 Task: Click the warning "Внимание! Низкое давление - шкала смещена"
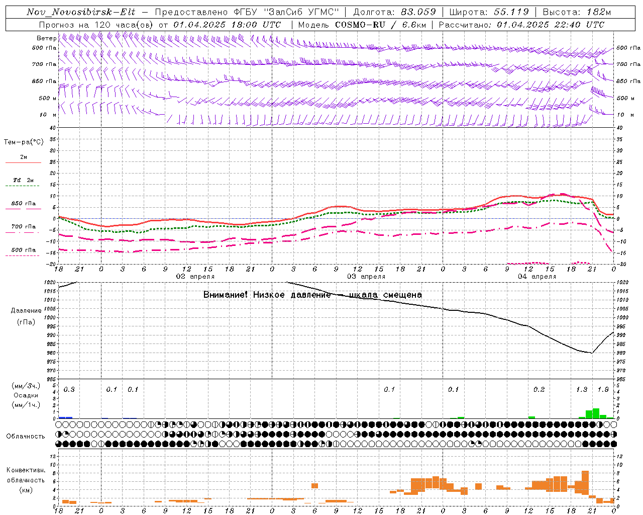[x=312, y=295]
